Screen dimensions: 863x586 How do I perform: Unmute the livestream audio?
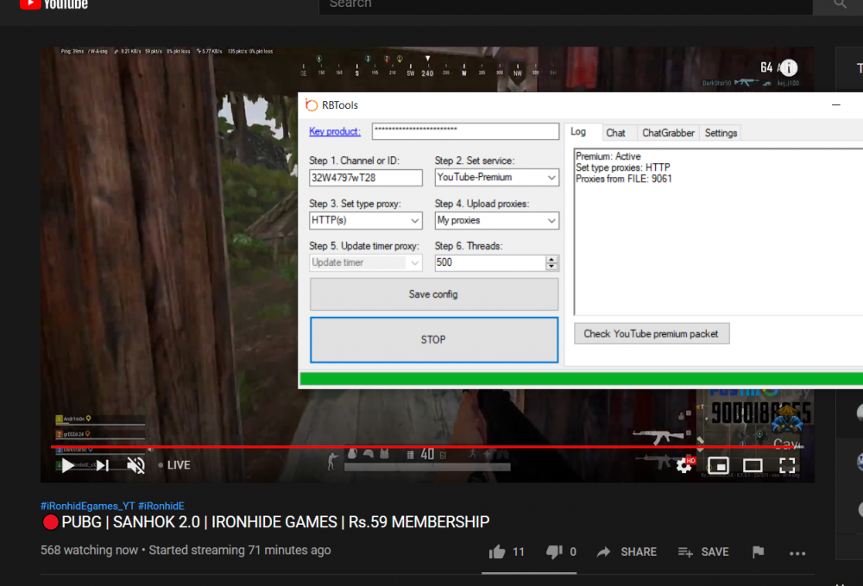pos(135,464)
